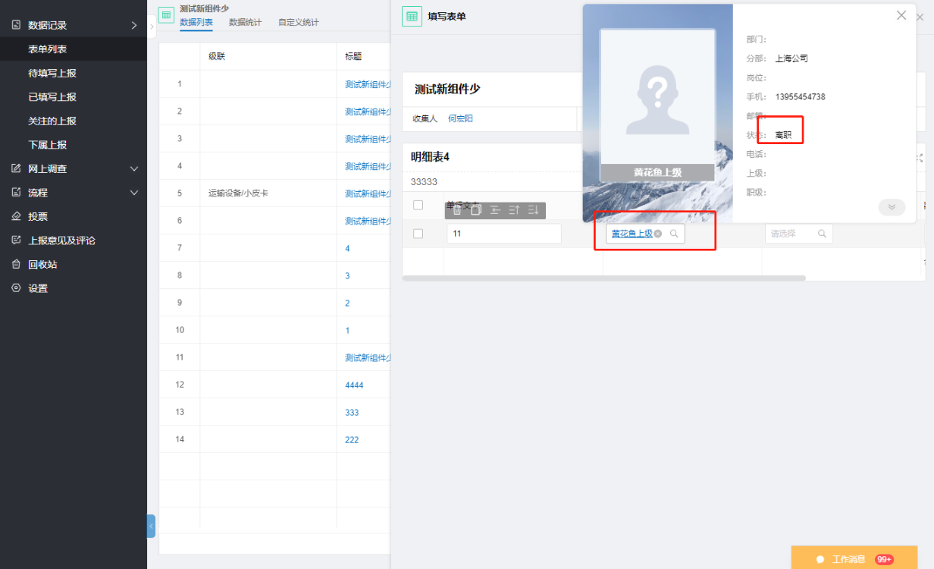Click the 流程 sidebar icon

16,192
